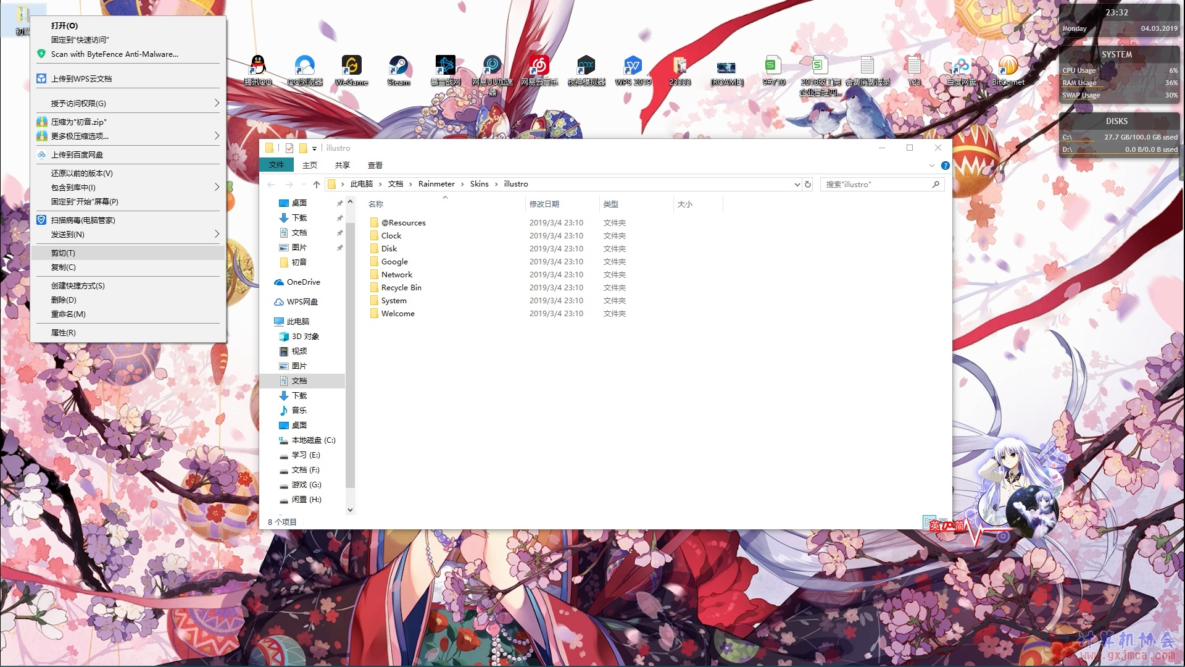Click the C:\ disk usage in Rainmeter widget
The height and width of the screenshot is (667, 1185).
(x=1120, y=137)
